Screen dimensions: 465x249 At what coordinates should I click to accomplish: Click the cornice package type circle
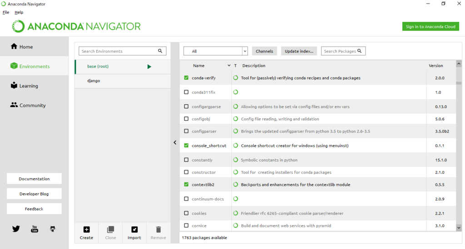coord(236,225)
